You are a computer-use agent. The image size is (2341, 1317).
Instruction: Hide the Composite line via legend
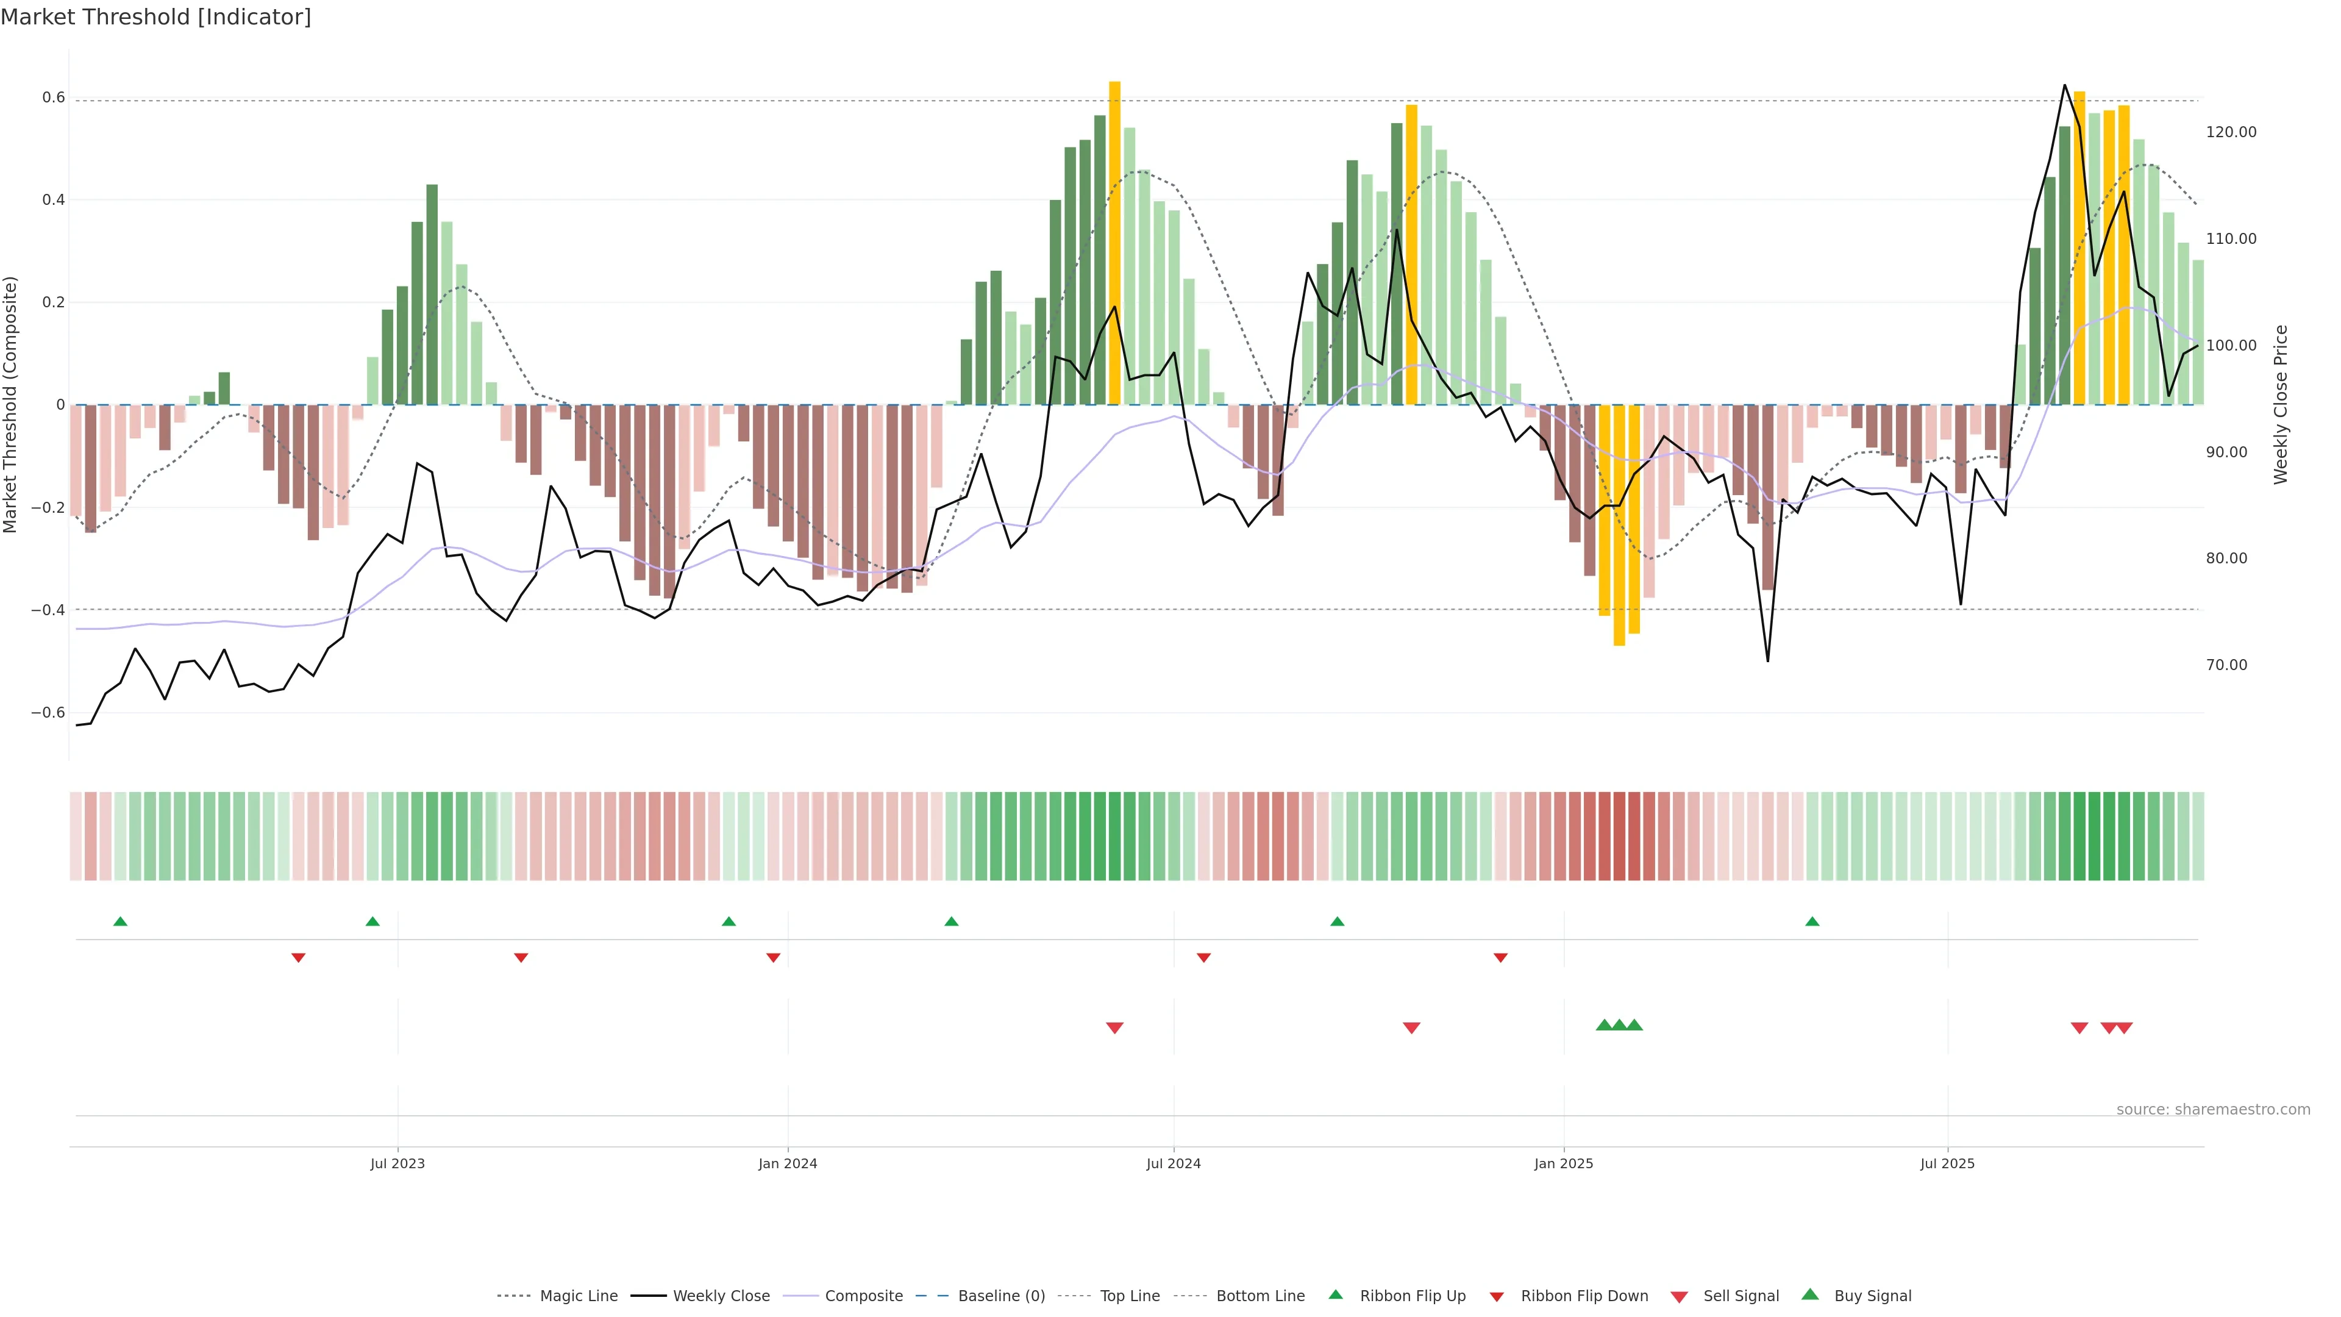[x=863, y=1296]
